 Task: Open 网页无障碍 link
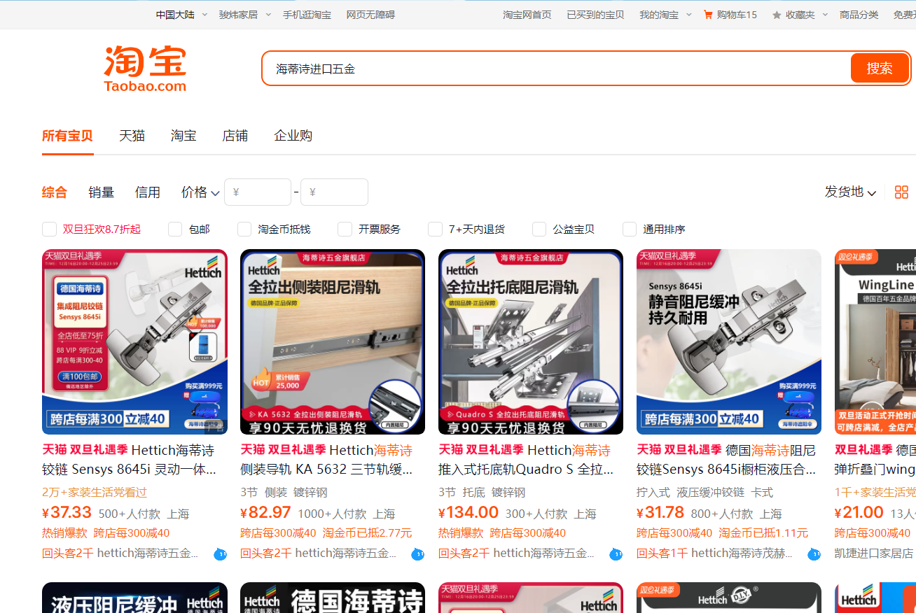point(370,15)
